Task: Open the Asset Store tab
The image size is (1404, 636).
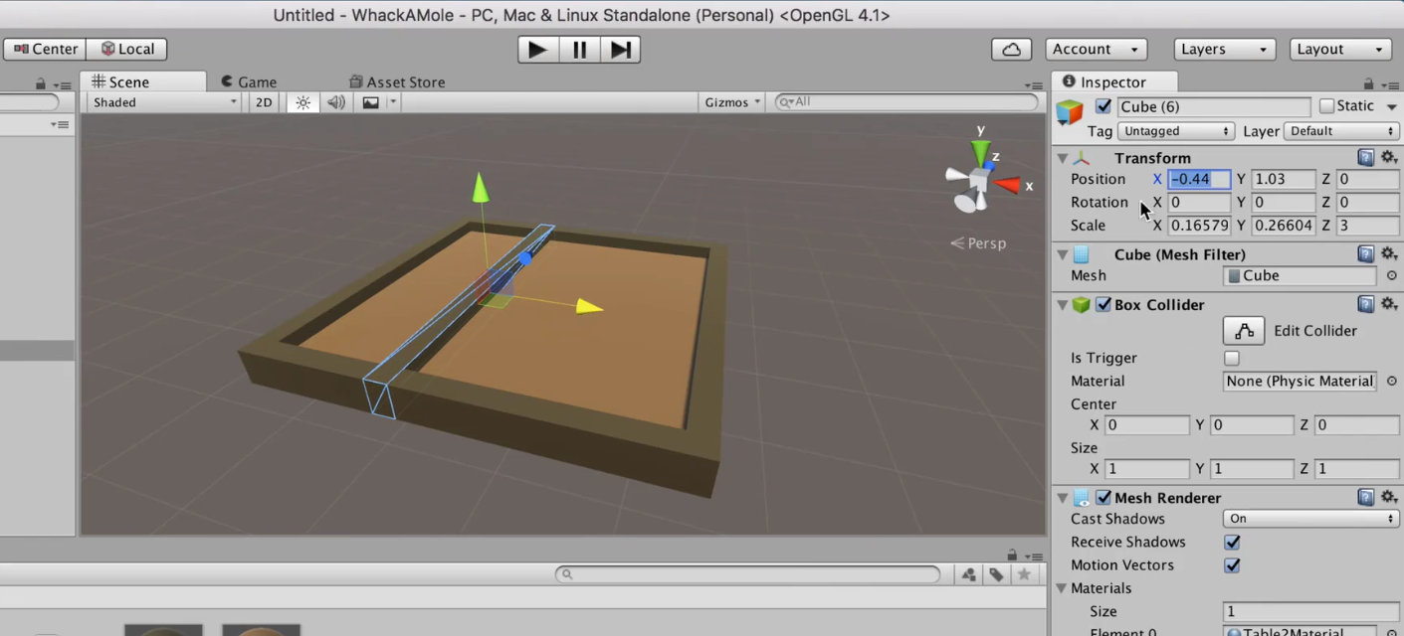Action: [x=397, y=81]
